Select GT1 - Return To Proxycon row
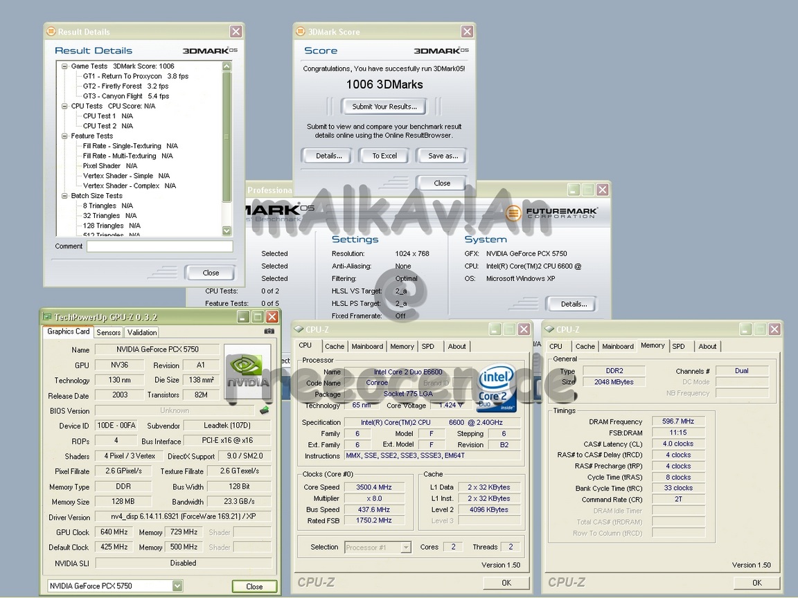The image size is (798, 598). tap(135, 75)
